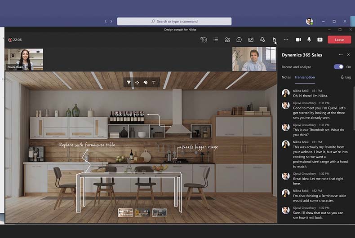Viewport: 355px width, 238px height.
Task: Mute the microphone
Action: pos(309,40)
